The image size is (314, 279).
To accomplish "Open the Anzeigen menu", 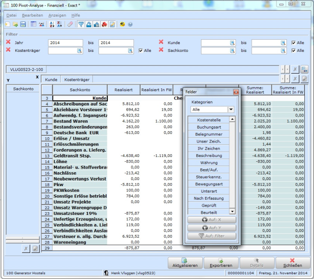I will 57,15.
